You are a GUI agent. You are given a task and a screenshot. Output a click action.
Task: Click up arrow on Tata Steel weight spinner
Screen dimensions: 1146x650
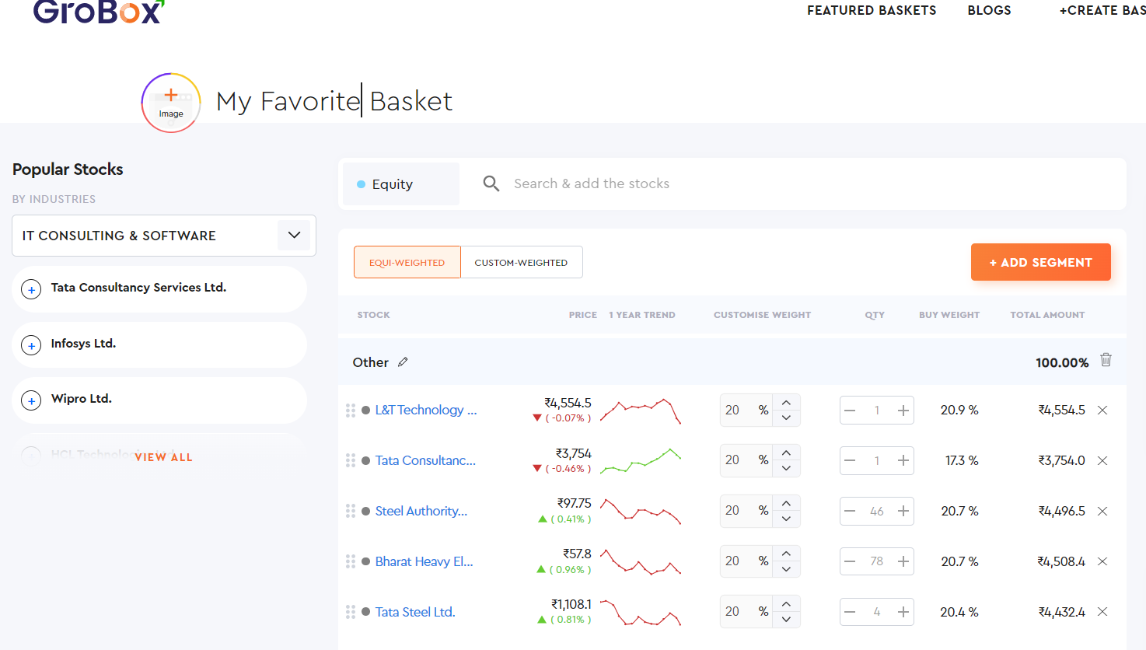coord(786,605)
